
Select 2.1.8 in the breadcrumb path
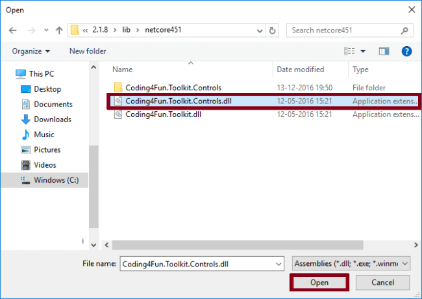100,30
